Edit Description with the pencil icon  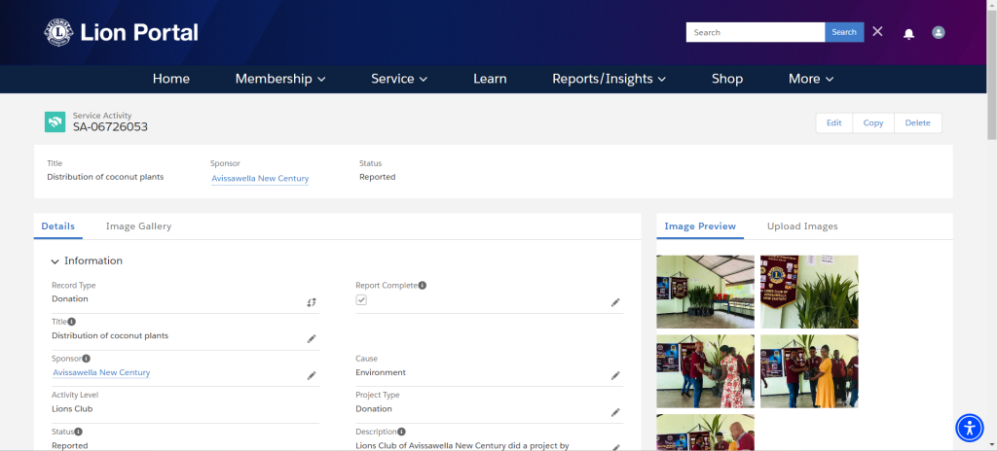615,447
